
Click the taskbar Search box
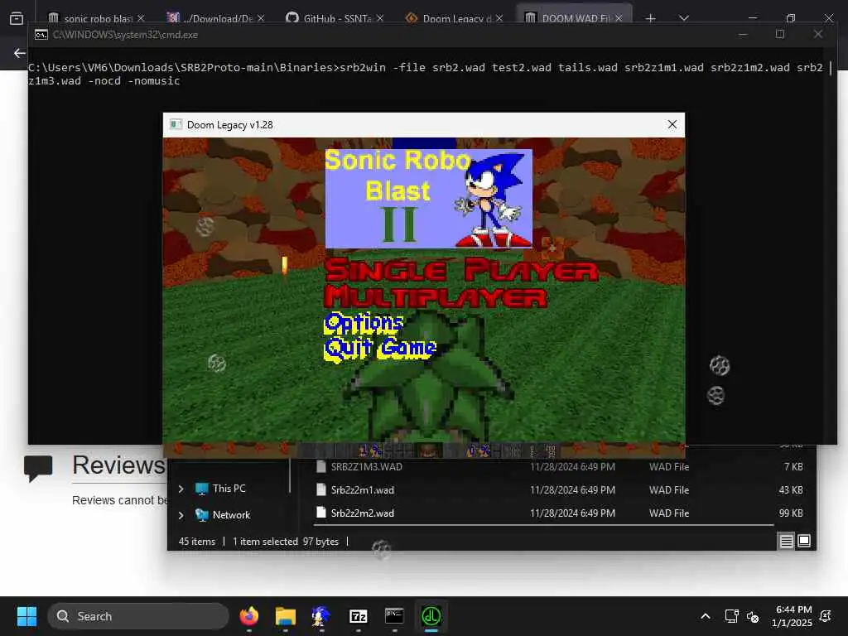[138, 616]
